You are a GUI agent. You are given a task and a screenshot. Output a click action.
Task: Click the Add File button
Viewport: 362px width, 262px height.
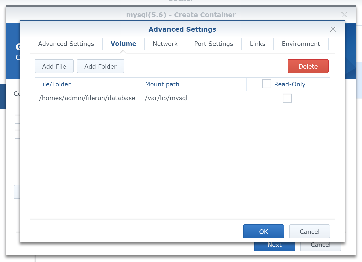54,66
